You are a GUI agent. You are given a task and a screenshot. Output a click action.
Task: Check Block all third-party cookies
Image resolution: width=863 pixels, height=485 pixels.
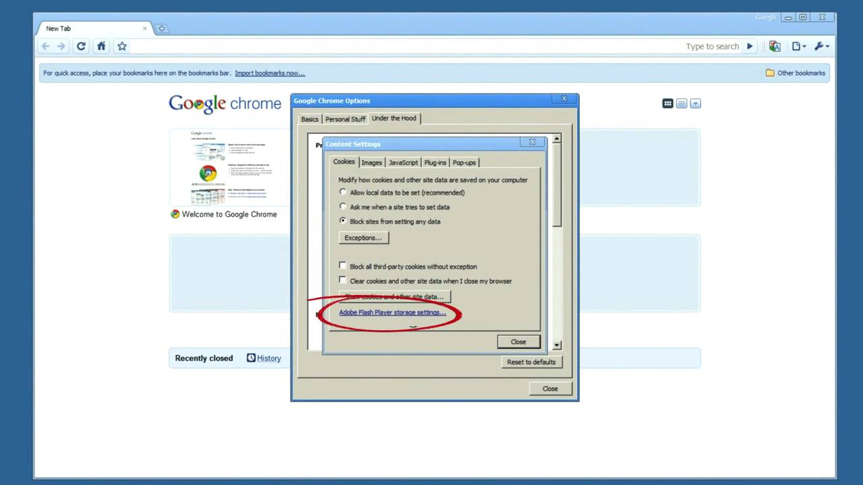pos(343,266)
